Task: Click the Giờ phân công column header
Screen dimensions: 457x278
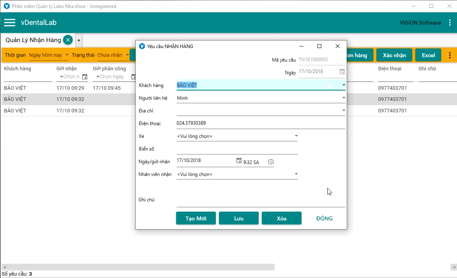Action: click(109, 69)
